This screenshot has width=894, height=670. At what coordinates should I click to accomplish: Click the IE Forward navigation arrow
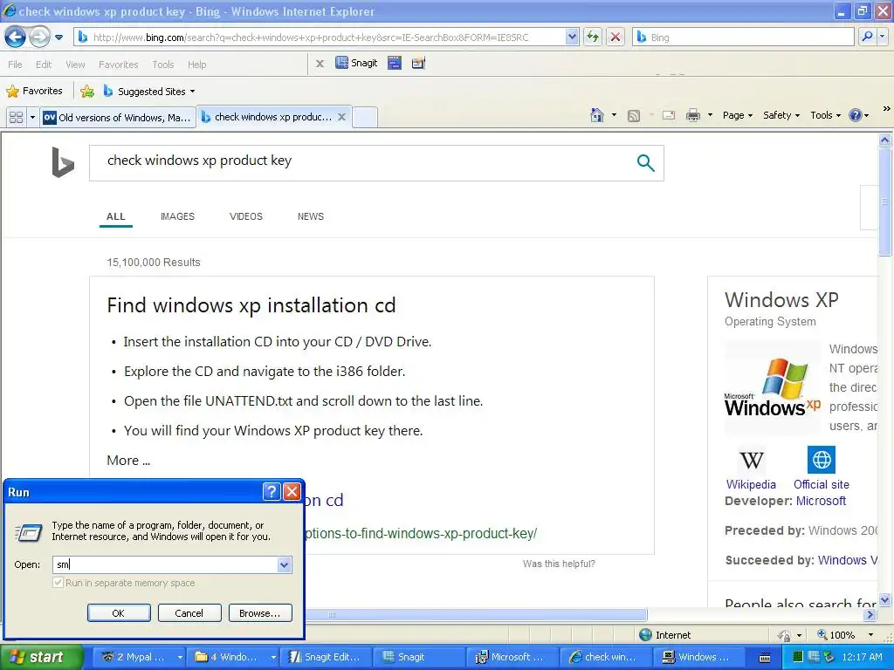38,38
